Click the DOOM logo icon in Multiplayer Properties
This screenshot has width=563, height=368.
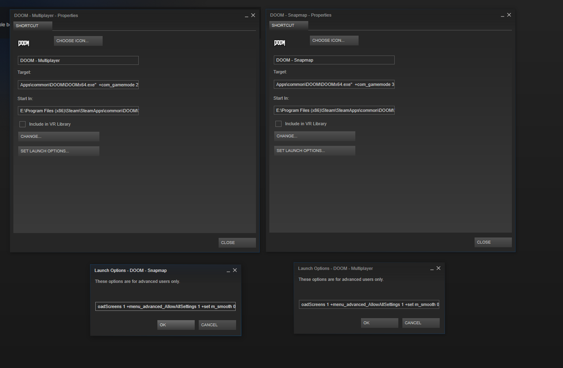(x=24, y=43)
